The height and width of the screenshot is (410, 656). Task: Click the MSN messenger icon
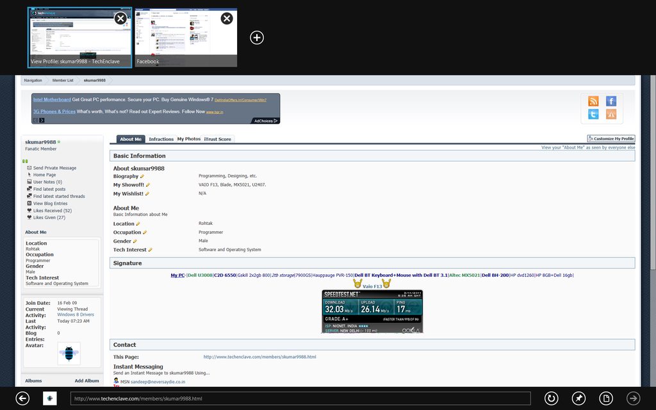click(116, 381)
